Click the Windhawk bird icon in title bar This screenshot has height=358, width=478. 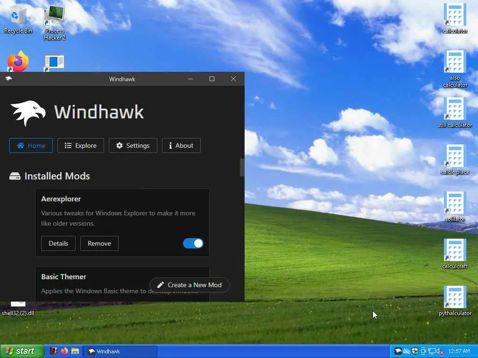pyautogui.click(x=8, y=79)
